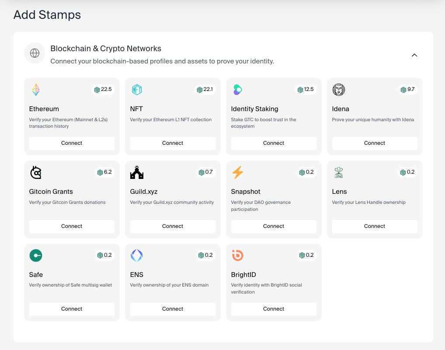Connect the NFT stamp
Image resolution: width=445 pixels, height=350 pixels.
173,143
